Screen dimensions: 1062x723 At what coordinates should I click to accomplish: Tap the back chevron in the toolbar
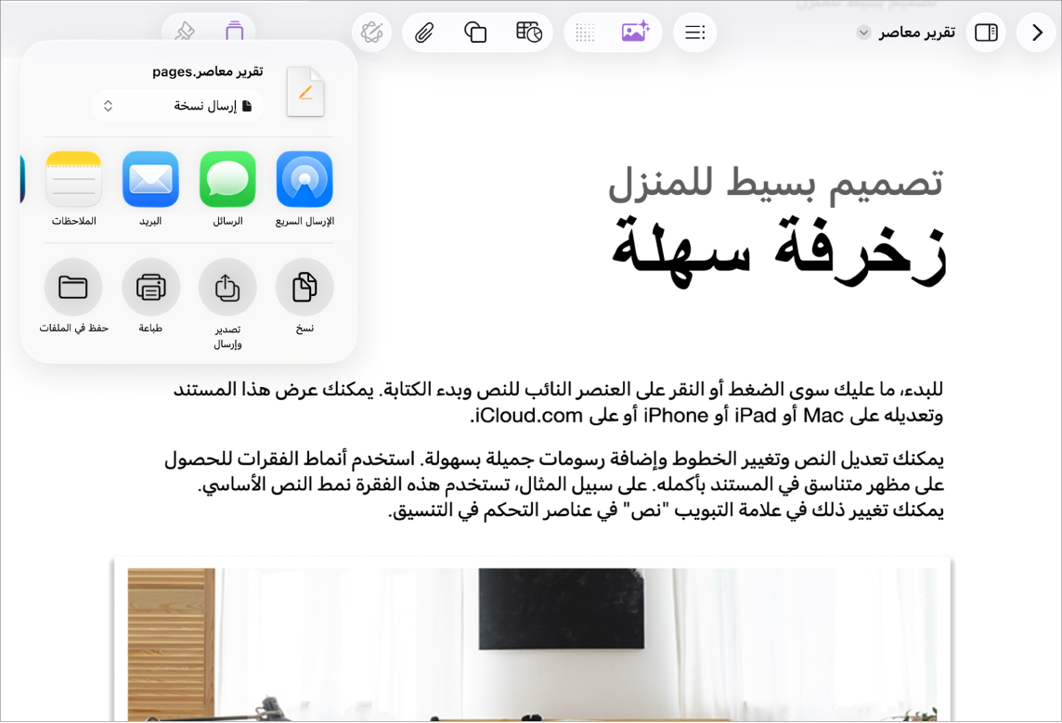pyautogui.click(x=1037, y=32)
